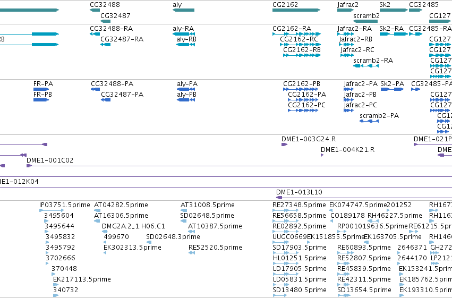The image size is (452, 298).
Task: Click the Jafrac2-RC transcript
Action: pyautogui.click(x=347, y=55)
